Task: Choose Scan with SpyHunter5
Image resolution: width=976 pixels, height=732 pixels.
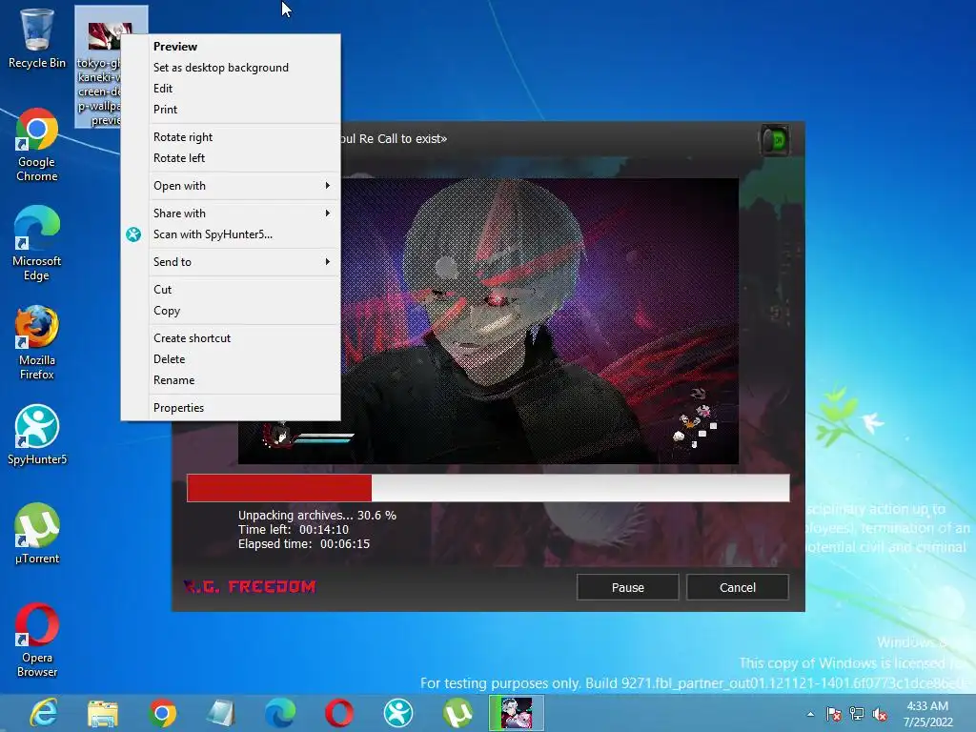Action: [231, 234]
